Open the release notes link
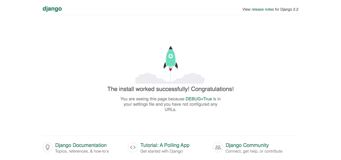341x160 pixels. (x=262, y=9)
